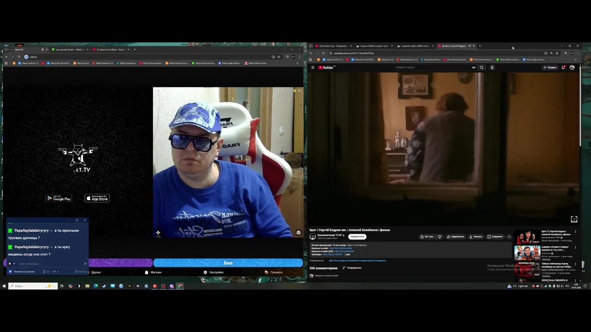591x332 pixels.
Task: Open the YouTube account avatar menu
Action: 572,67
